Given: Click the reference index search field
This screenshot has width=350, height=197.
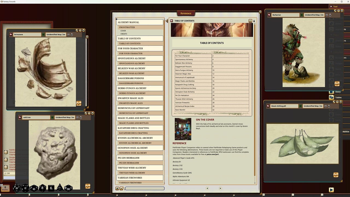Looking at the screenshot, I should point(145,188).
